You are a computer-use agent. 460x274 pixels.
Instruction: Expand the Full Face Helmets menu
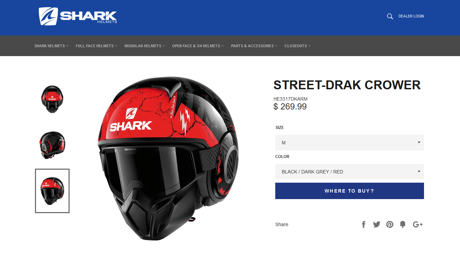click(96, 46)
